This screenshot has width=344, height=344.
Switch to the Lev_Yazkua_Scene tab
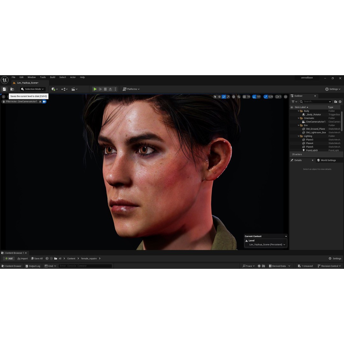click(x=28, y=83)
